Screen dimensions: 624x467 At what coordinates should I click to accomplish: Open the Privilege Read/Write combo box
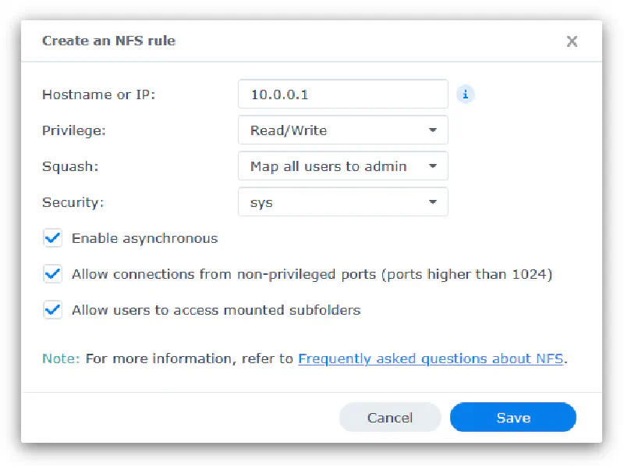pyautogui.click(x=335, y=130)
